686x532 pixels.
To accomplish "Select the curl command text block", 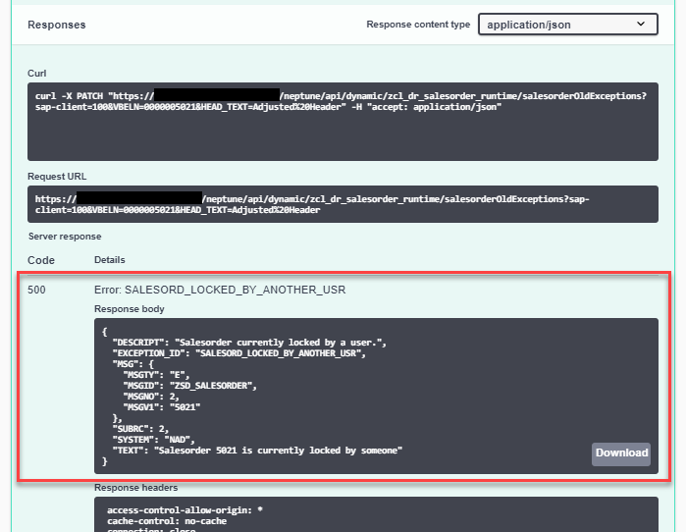I will pyautogui.click(x=343, y=122).
